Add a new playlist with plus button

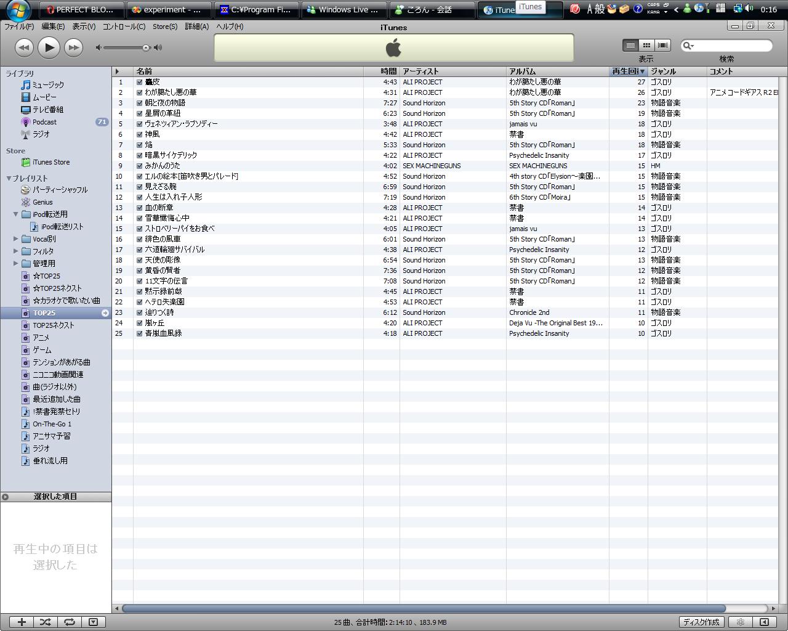pos(22,622)
